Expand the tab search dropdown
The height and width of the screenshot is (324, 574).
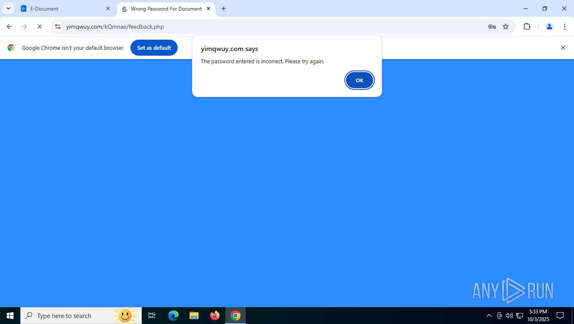8,8
